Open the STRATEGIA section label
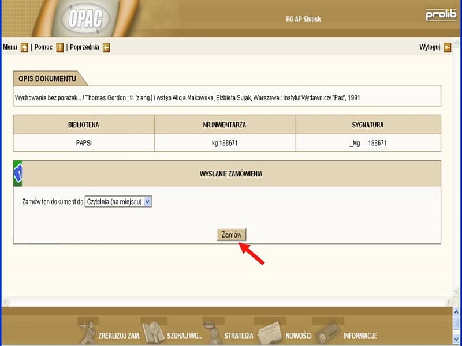The image size is (462, 346). [239, 336]
